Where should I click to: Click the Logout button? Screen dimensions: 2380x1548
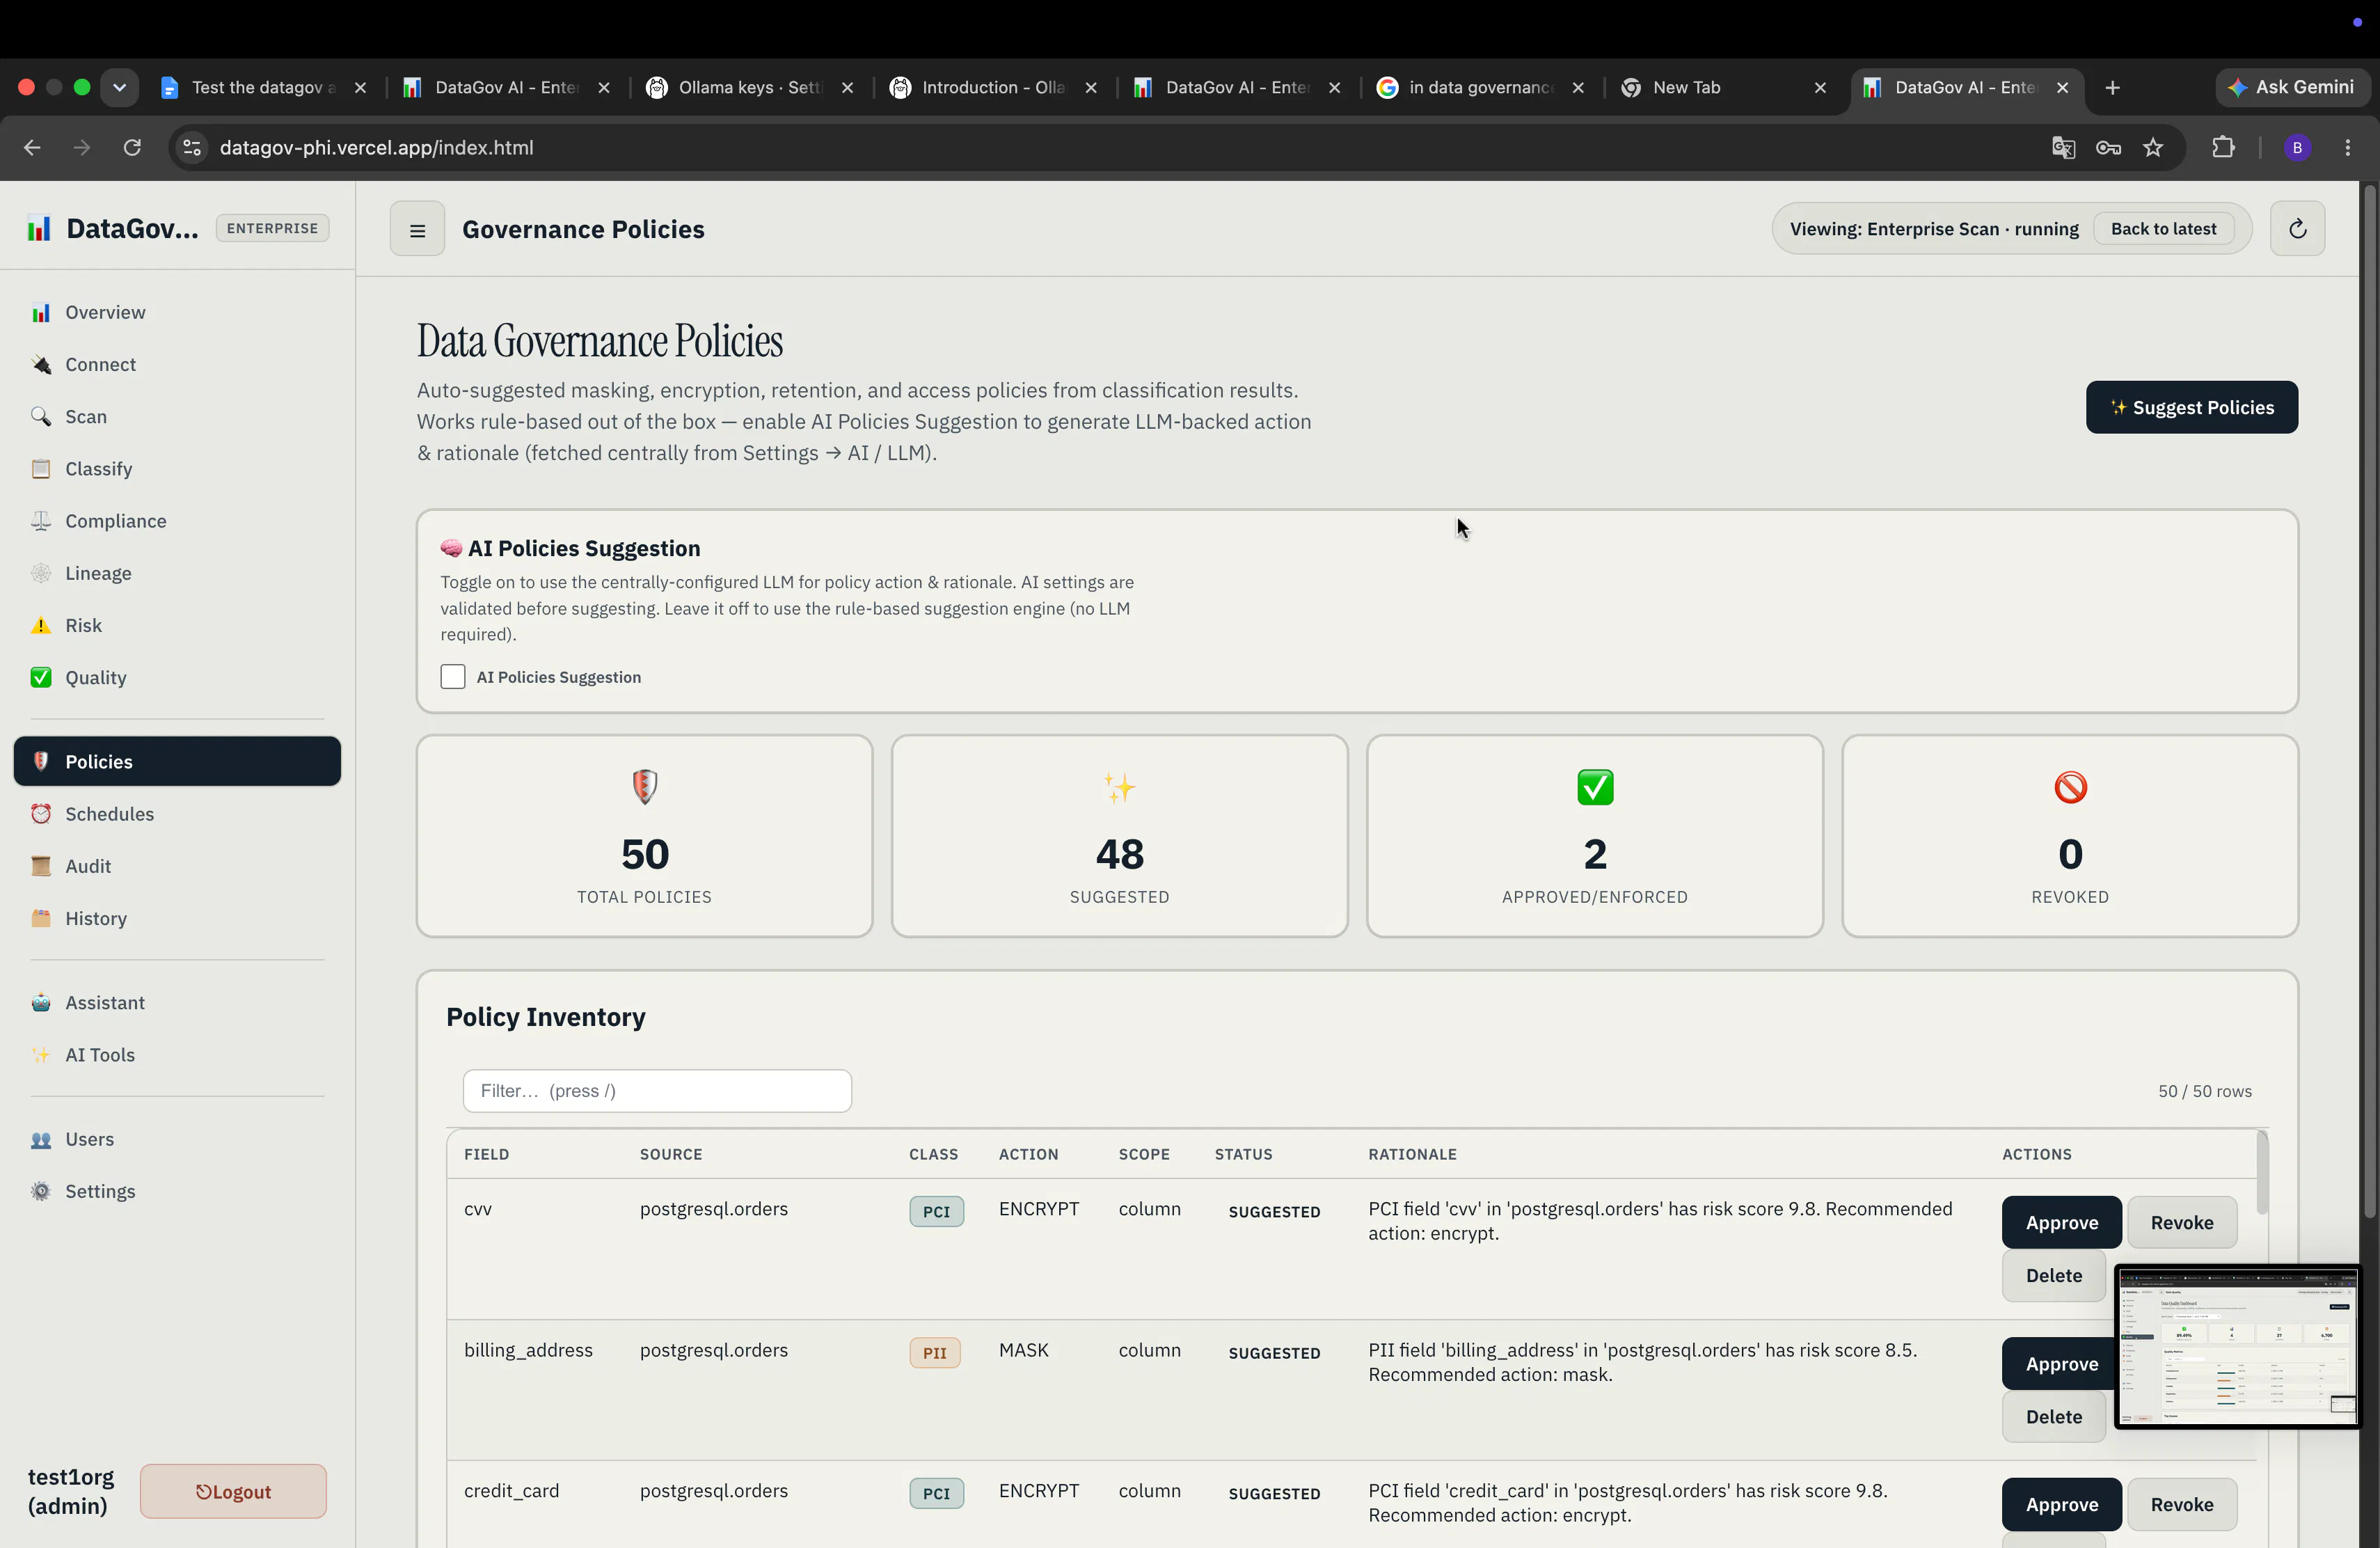tap(233, 1491)
